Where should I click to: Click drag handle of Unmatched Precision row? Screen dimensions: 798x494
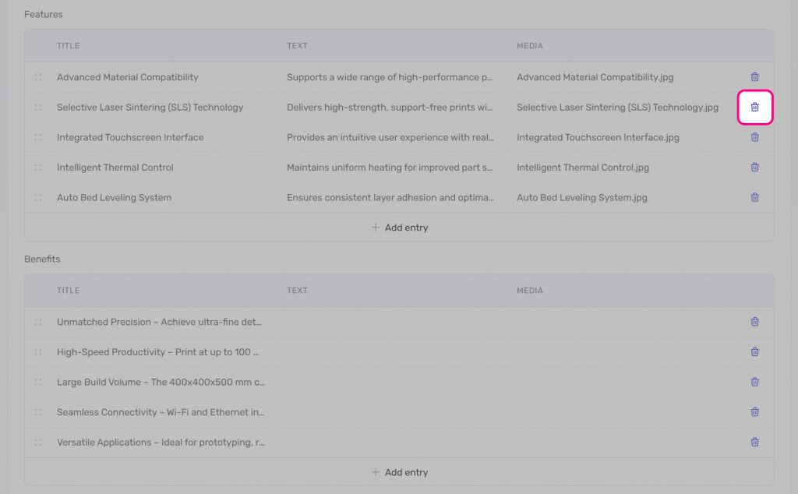(x=38, y=322)
